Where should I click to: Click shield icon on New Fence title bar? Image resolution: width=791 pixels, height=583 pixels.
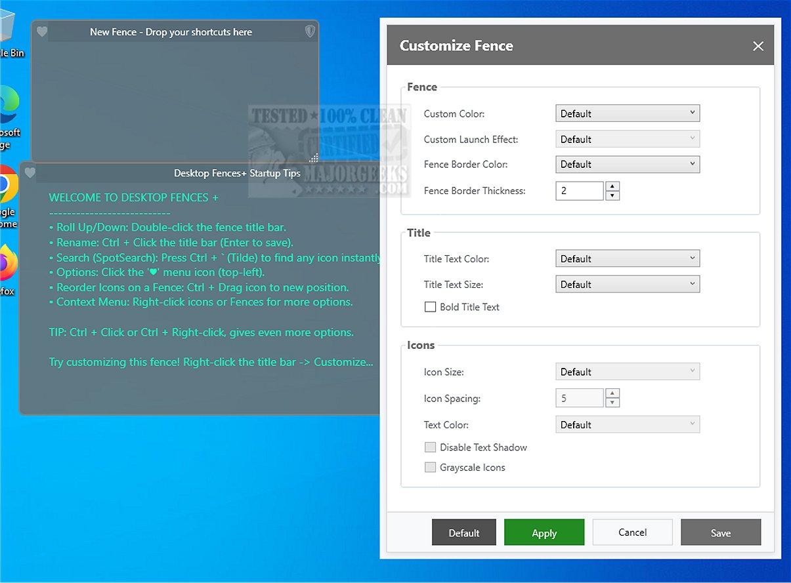pyautogui.click(x=310, y=31)
